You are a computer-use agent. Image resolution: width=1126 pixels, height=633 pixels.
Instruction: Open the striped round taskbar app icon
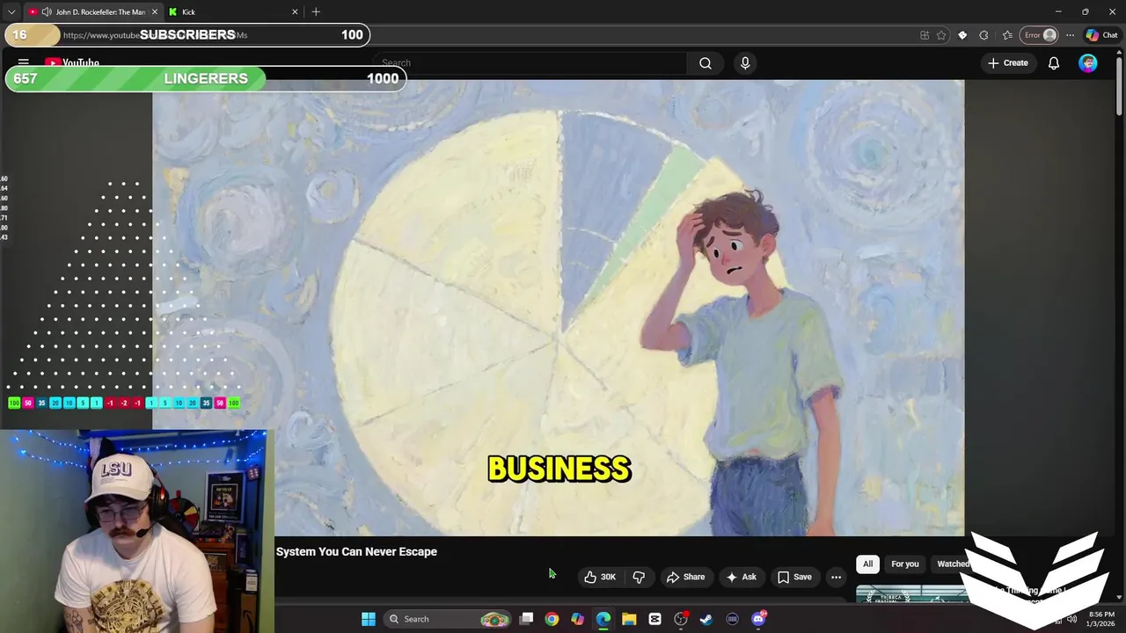tap(732, 619)
